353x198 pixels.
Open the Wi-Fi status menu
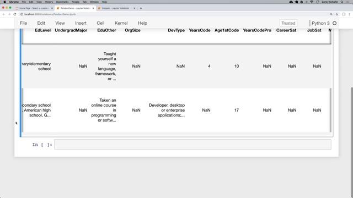tap(312, 2)
